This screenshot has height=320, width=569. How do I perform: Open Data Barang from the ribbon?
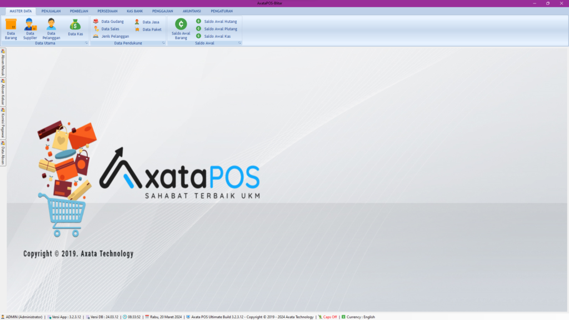point(11,29)
